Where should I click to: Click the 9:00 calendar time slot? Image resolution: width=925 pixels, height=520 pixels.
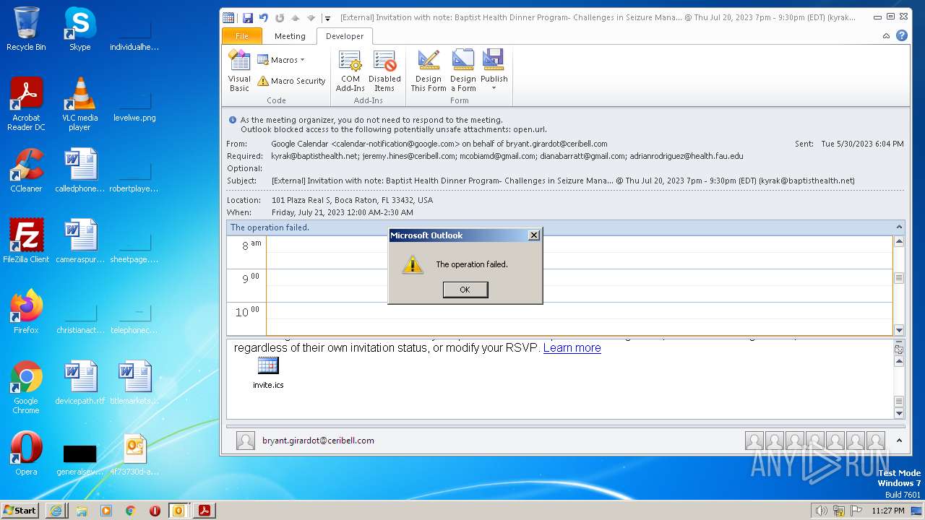(x=580, y=285)
